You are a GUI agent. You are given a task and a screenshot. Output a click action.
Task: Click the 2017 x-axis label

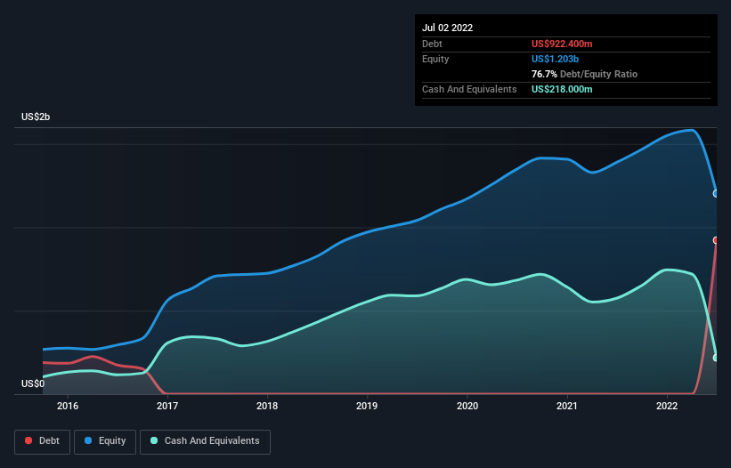click(167, 406)
